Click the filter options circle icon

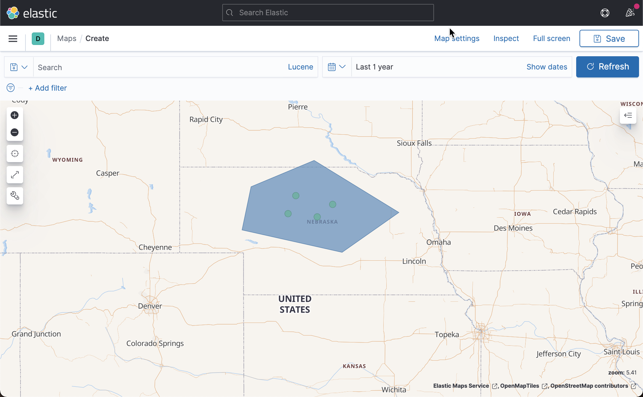pos(11,88)
